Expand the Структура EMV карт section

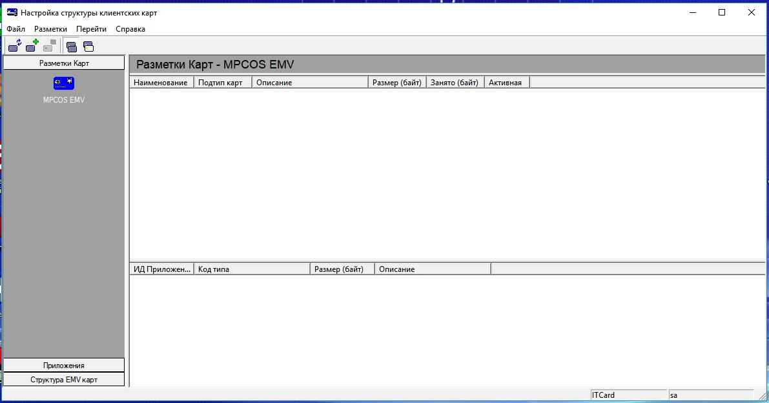(x=64, y=380)
